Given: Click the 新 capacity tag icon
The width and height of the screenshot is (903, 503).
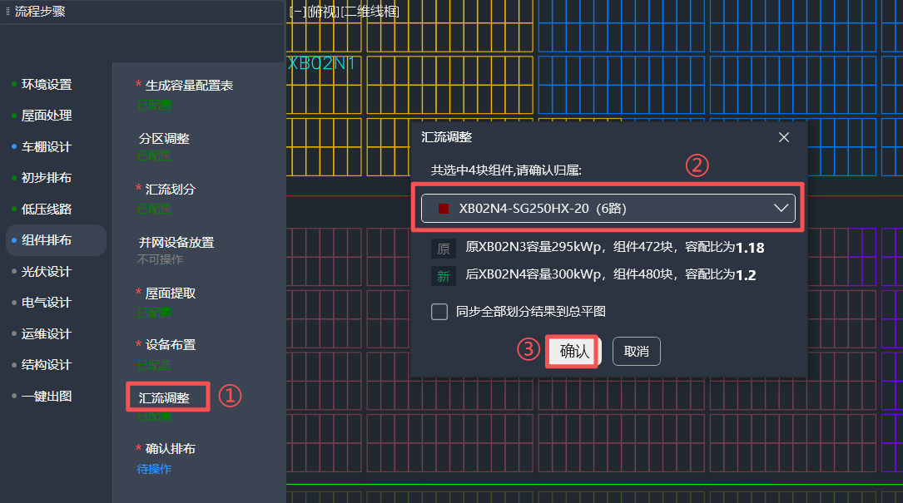Looking at the screenshot, I should [x=444, y=275].
